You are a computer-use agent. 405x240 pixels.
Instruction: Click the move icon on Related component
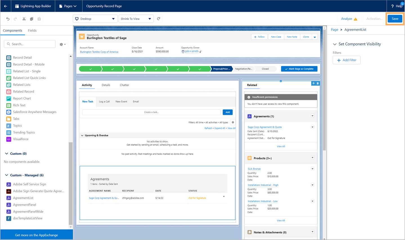(314, 83)
